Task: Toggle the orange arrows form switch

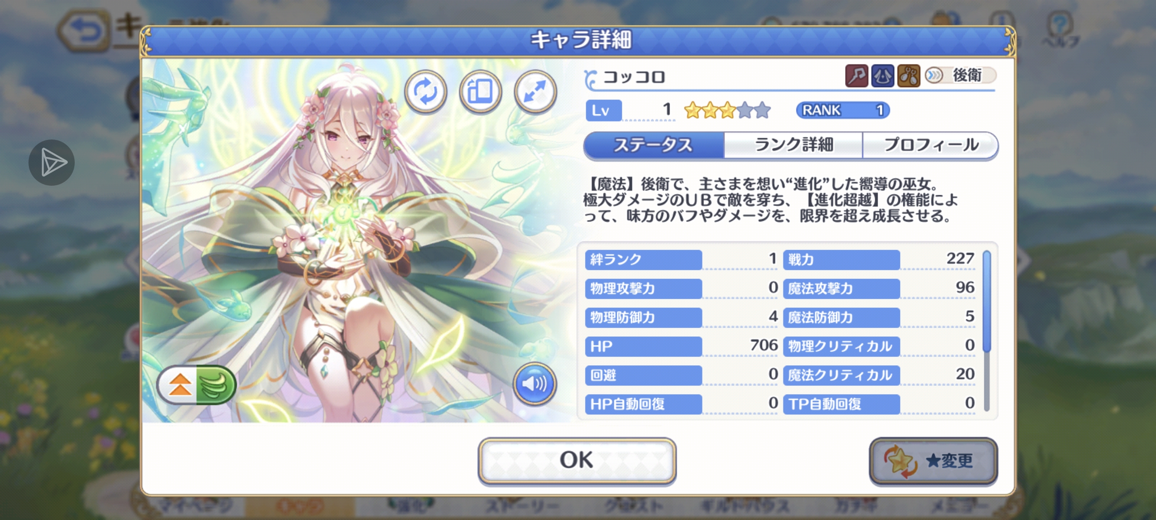Action: [x=180, y=385]
